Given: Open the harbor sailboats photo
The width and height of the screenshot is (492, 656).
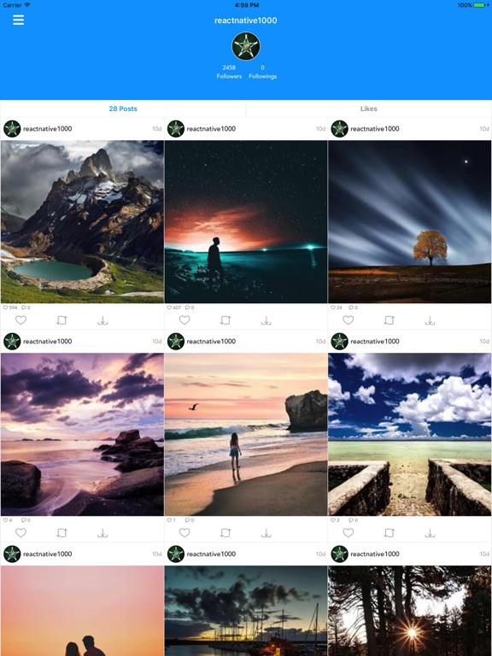Looking at the screenshot, I should [x=246, y=611].
